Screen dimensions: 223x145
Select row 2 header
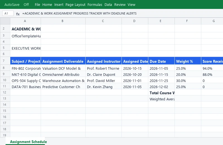click(5, 28)
